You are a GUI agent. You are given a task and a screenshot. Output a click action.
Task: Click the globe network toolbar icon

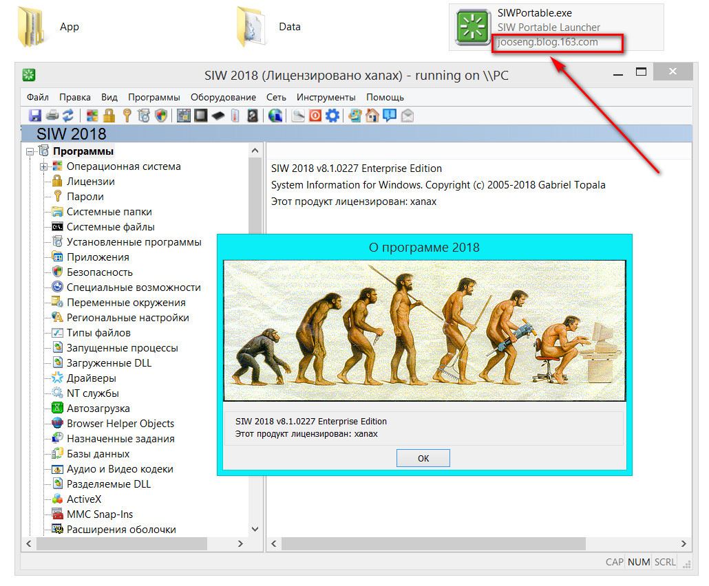(275, 116)
